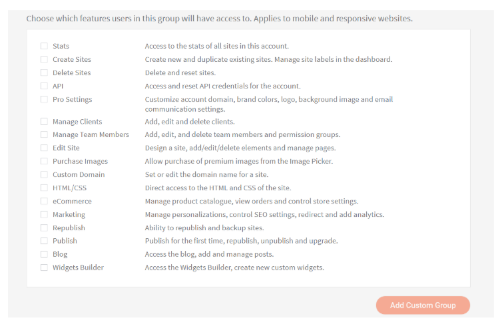Enable API access checkbox
504x326 pixels.
[44, 86]
